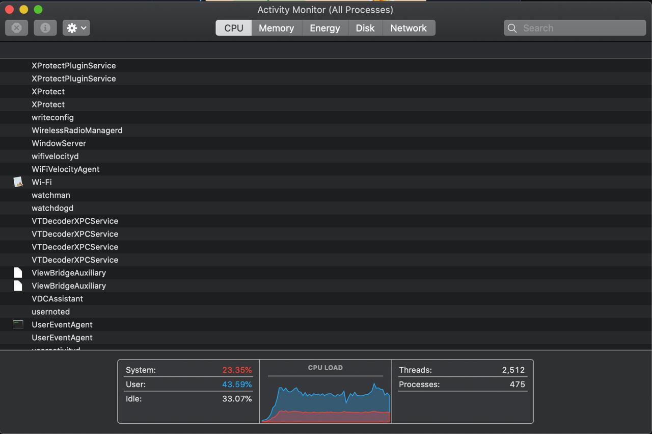Select the VDCAssistant process
This screenshot has width=652, height=434.
[x=326, y=299]
